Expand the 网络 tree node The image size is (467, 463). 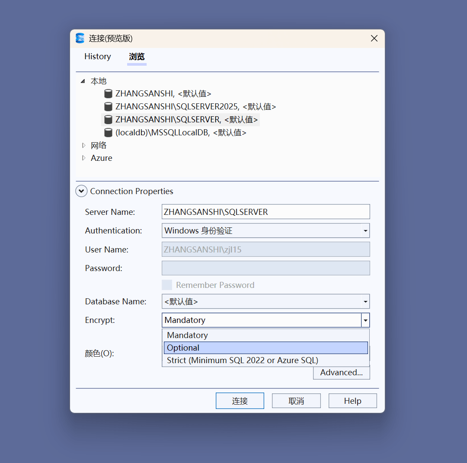(84, 145)
